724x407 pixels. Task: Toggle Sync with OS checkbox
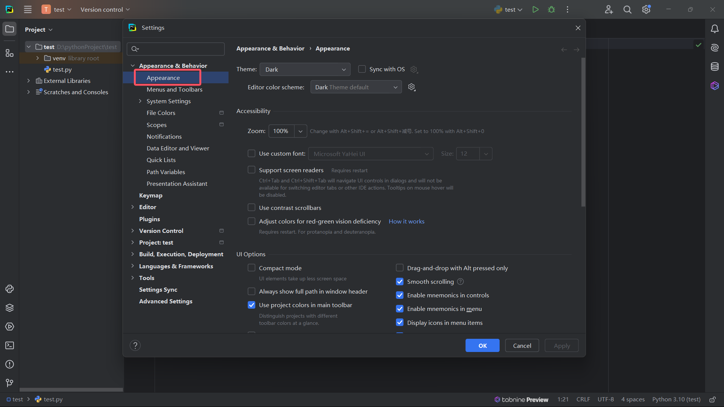pyautogui.click(x=362, y=69)
